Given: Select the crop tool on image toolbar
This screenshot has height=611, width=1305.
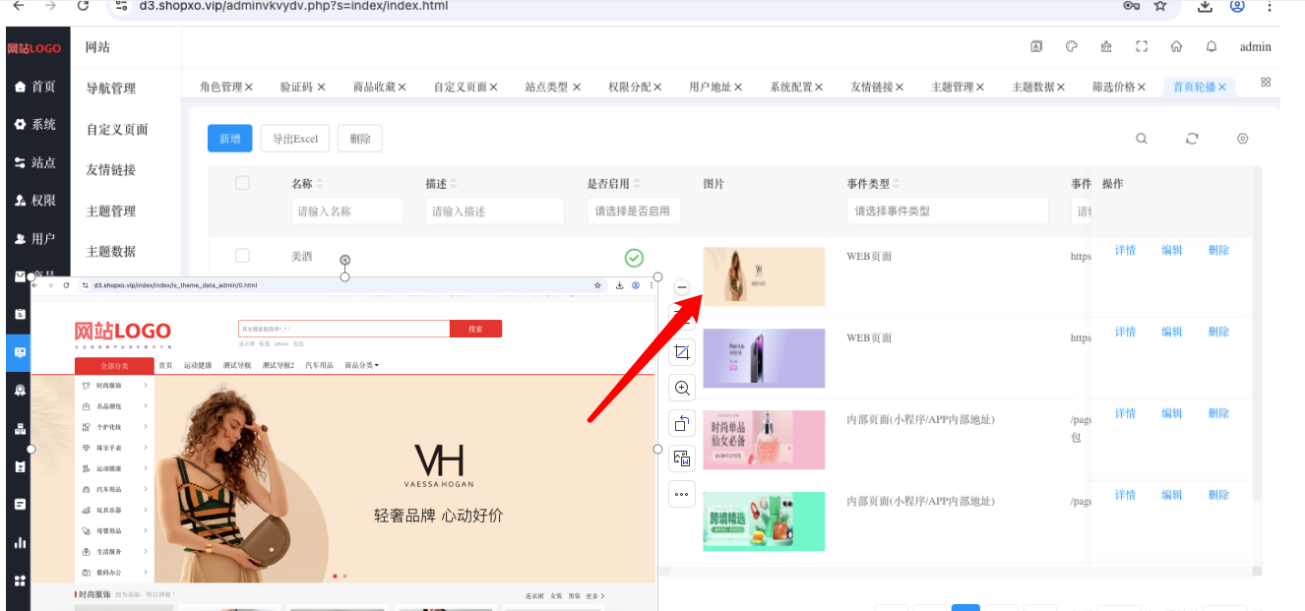Looking at the screenshot, I should click(682, 352).
